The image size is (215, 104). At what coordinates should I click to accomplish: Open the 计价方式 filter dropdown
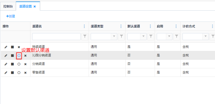click(206, 37)
